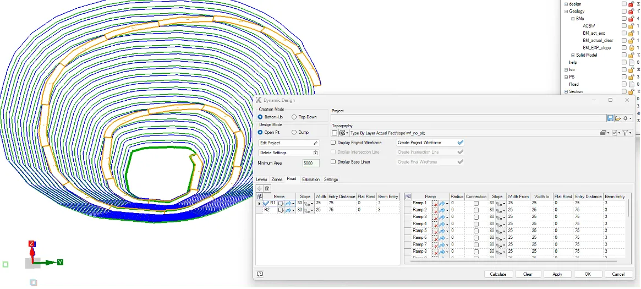Switch to the Zones tab

point(277,179)
